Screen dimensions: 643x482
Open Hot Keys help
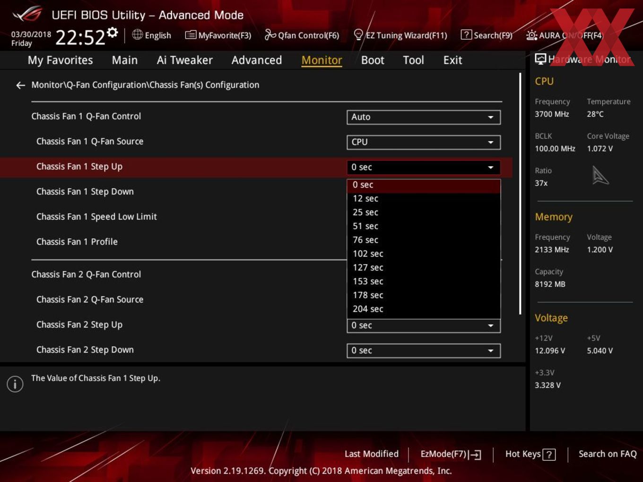(x=530, y=454)
